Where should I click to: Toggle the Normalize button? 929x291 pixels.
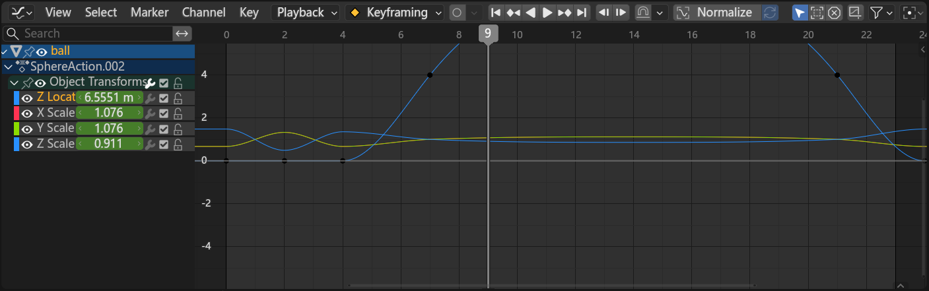[x=717, y=12]
